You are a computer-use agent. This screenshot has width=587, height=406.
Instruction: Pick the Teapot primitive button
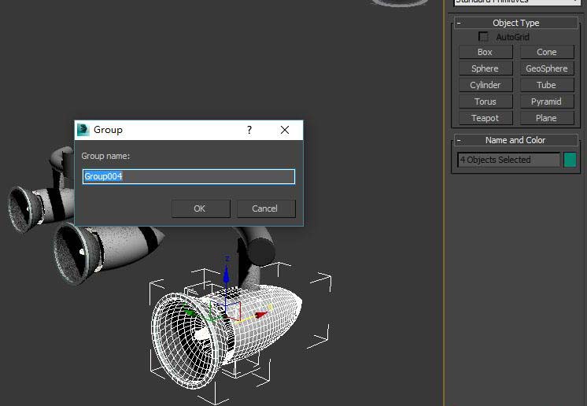point(485,118)
